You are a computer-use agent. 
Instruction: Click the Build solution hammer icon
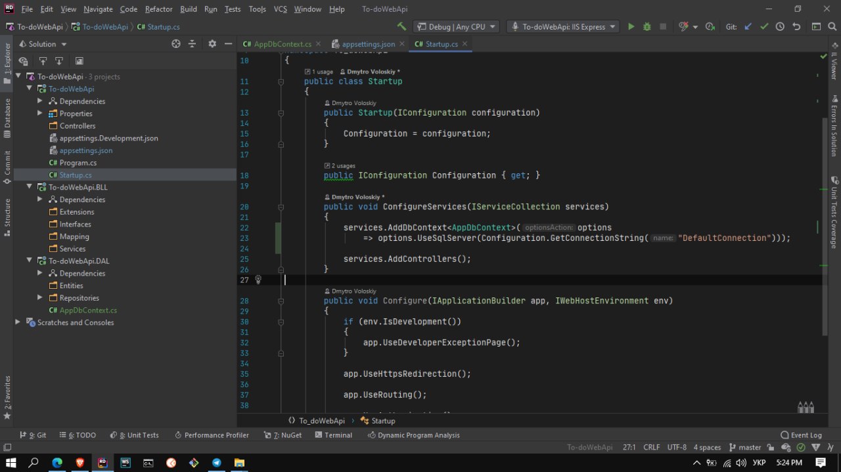(401, 27)
